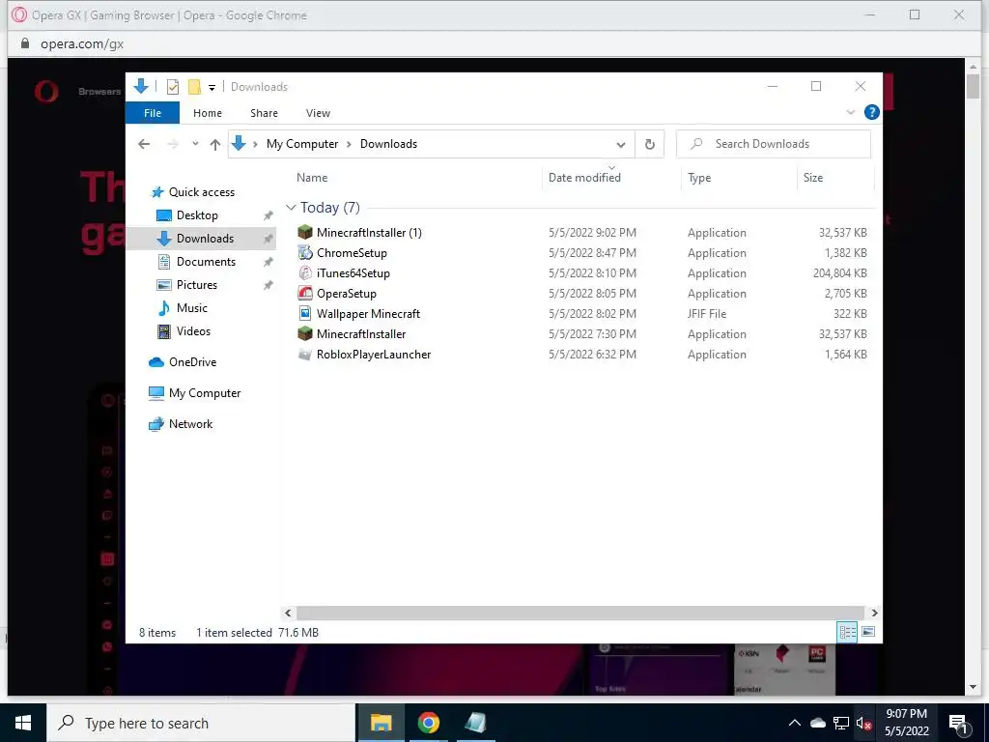Open Explorer help question mark icon
This screenshot has height=742, width=989.
tap(872, 112)
